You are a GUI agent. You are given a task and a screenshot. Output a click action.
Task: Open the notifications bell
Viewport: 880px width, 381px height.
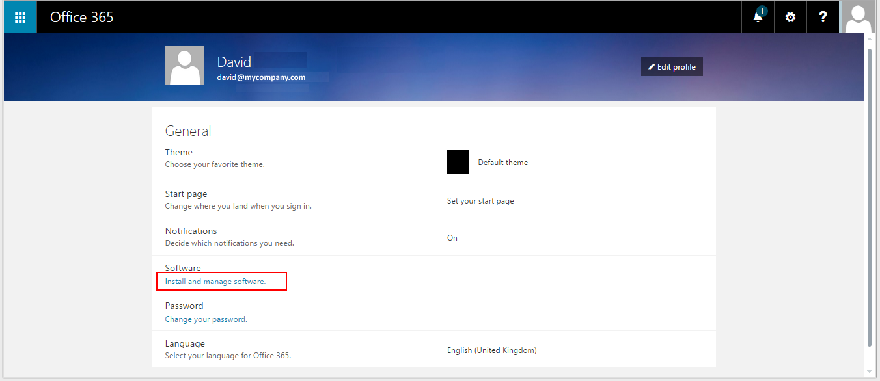758,17
